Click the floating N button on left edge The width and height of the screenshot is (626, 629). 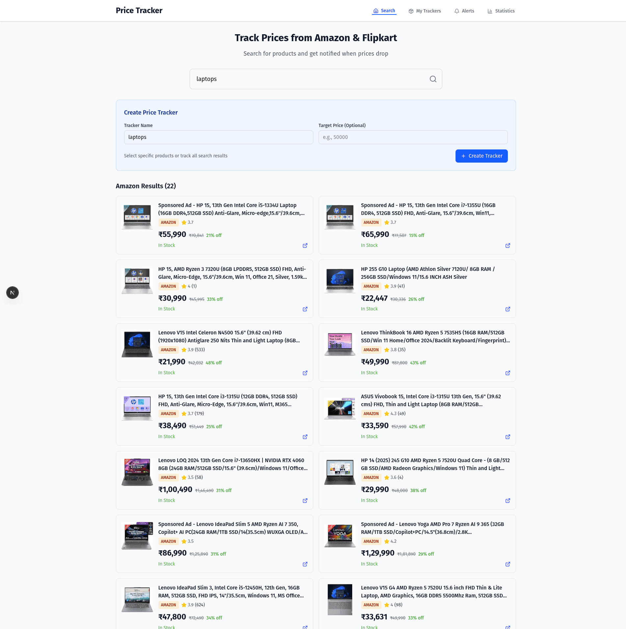click(x=13, y=293)
